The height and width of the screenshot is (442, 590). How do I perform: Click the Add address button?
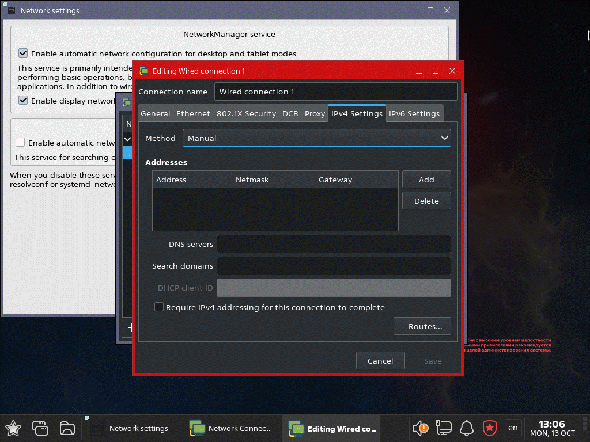[x=426, y=180]
